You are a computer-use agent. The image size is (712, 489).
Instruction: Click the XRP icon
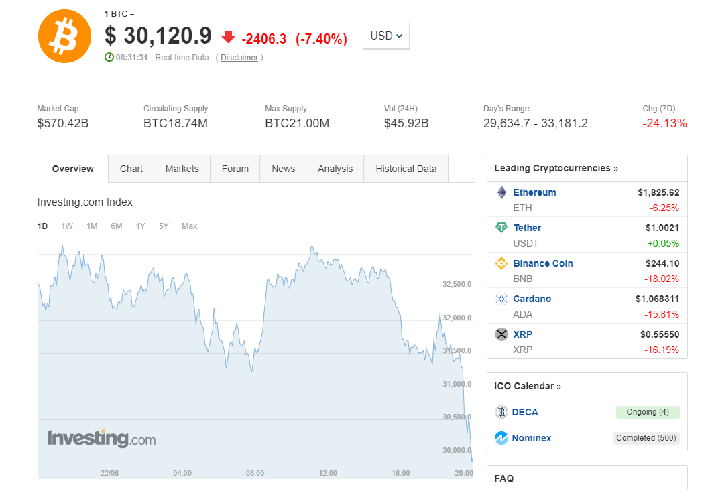501,334
